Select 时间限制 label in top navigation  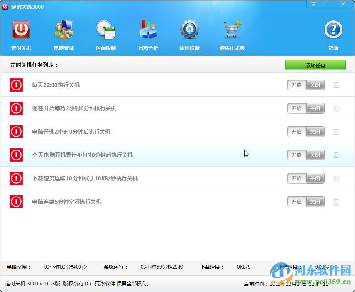click(x=106, y=48)
